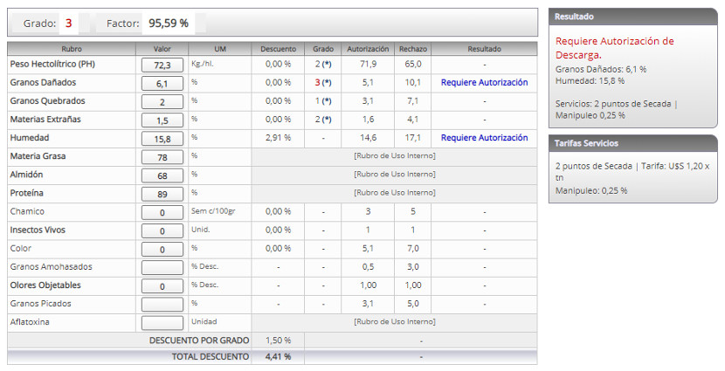The image size is (725, 371).
Task: Click the empty Granos Amohasados field
Action: click(x=162, y=267)
